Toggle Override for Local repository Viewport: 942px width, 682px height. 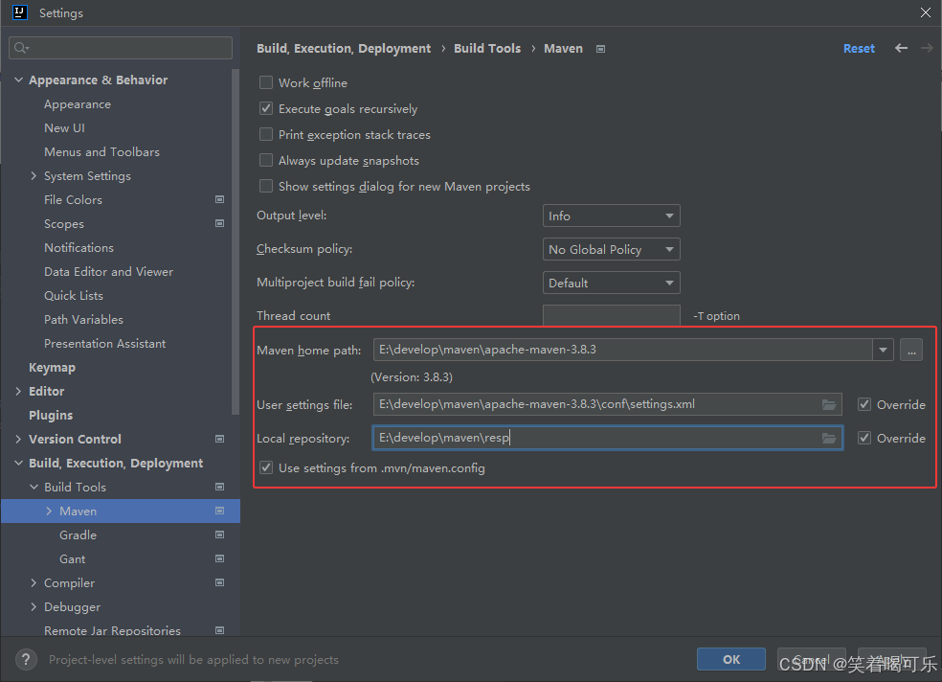coord(864,438)
